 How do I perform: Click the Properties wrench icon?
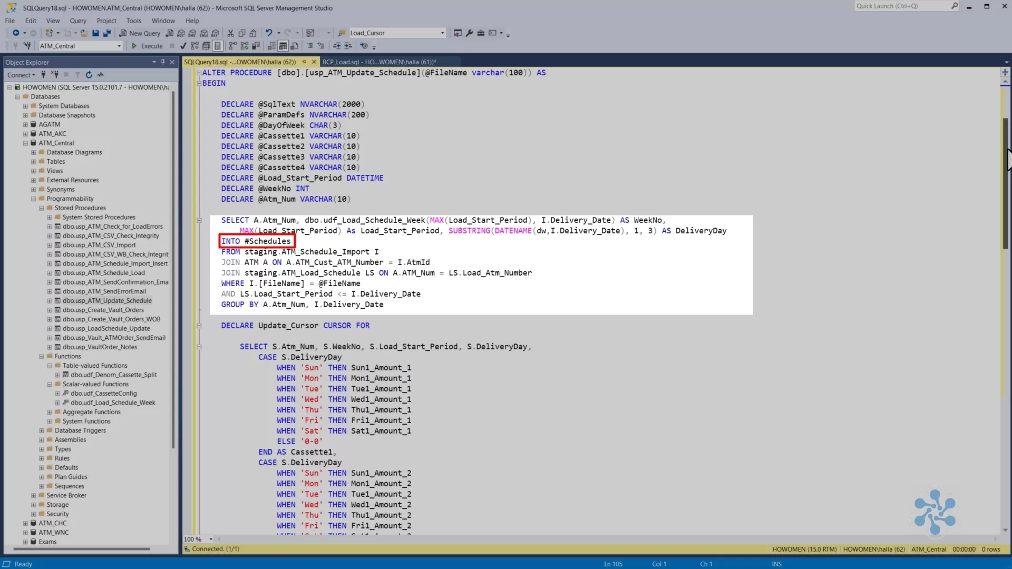tap(469, 33)
